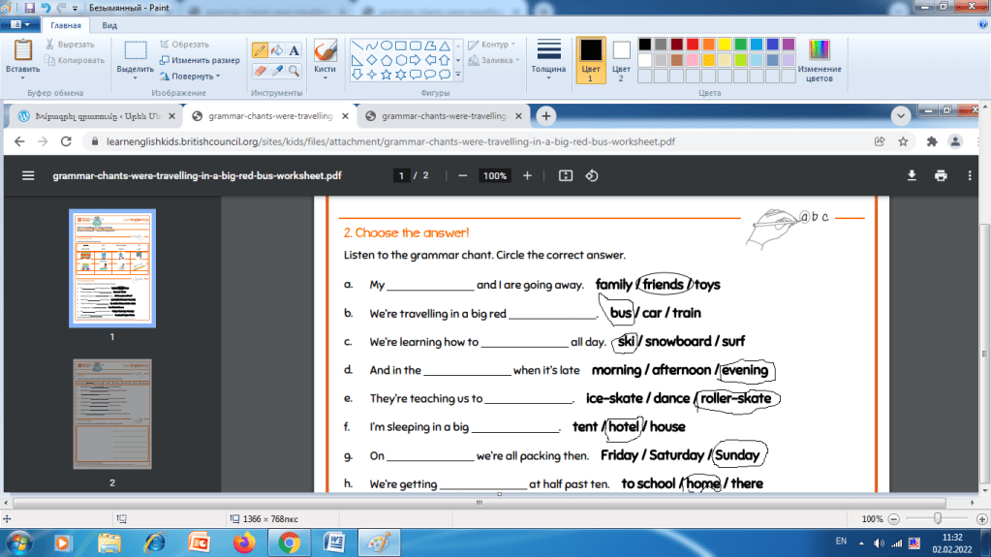Switch to the Вид ribbon tab
Image resolution: width=991 pixels, height=557 pixels.
(110, 24)
